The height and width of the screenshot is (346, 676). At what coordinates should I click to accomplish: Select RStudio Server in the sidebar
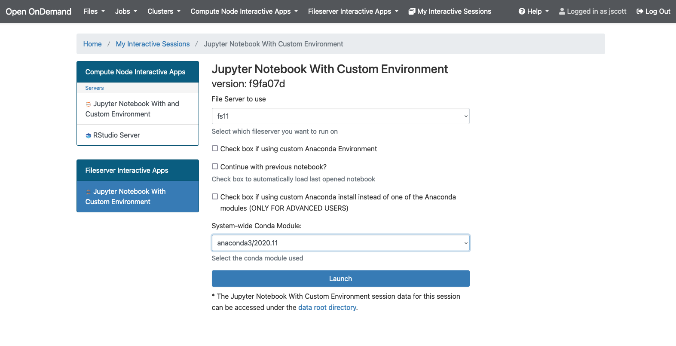click(138, 135)
